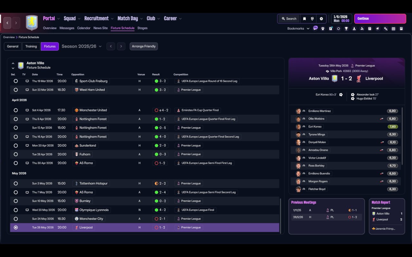Viewport: 412px width, 257px height.
Task: Click the Arrange Friendly button
Action: coord(144,46)
